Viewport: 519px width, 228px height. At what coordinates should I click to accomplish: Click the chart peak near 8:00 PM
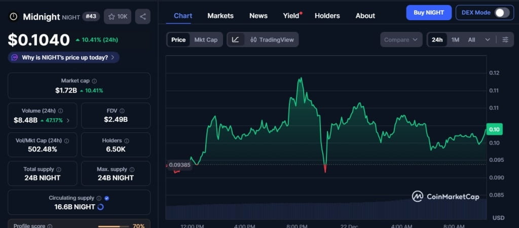301,78
